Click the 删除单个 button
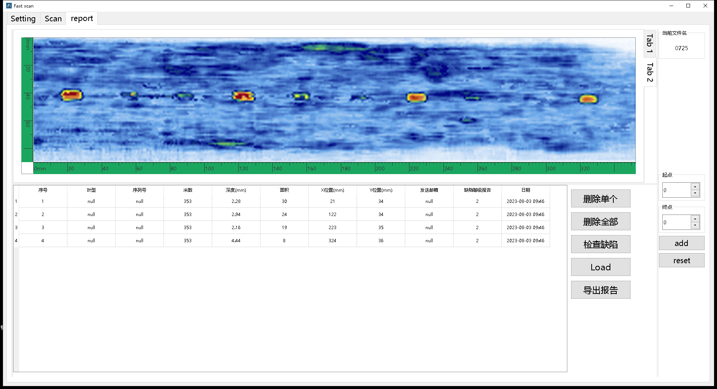The height and width of the screenshot is (389, 717). (601, 199)
